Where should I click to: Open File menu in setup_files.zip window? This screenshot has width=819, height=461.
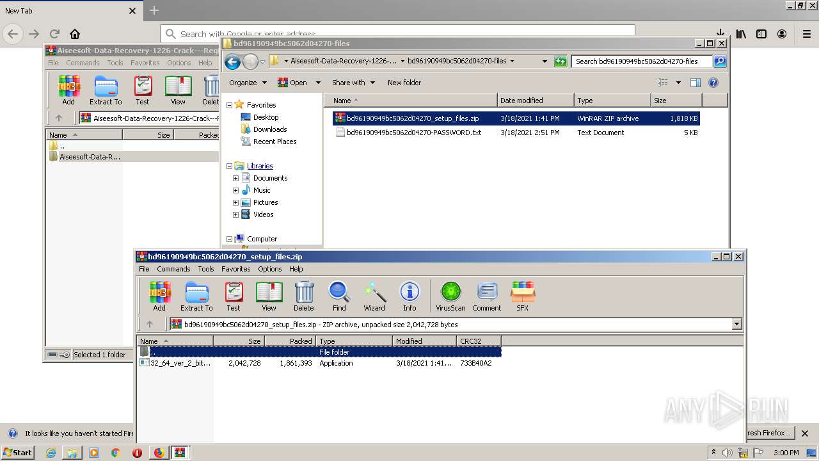click(144, 269)
